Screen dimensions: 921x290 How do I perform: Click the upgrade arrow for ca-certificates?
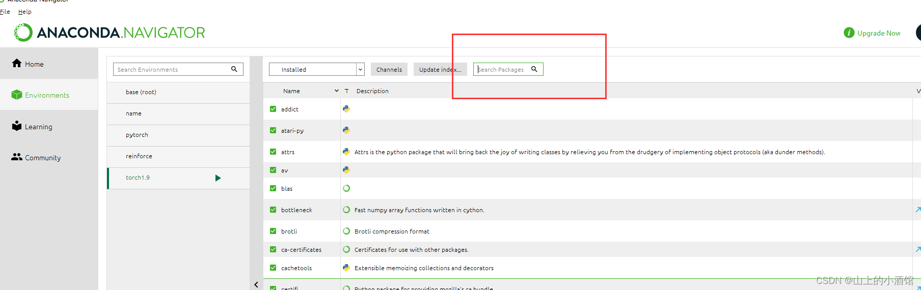tap(918, 249)
